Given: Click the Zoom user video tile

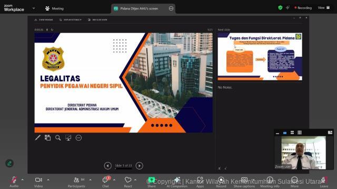Looking at the screenshot, I should click(x=303, y=153).
